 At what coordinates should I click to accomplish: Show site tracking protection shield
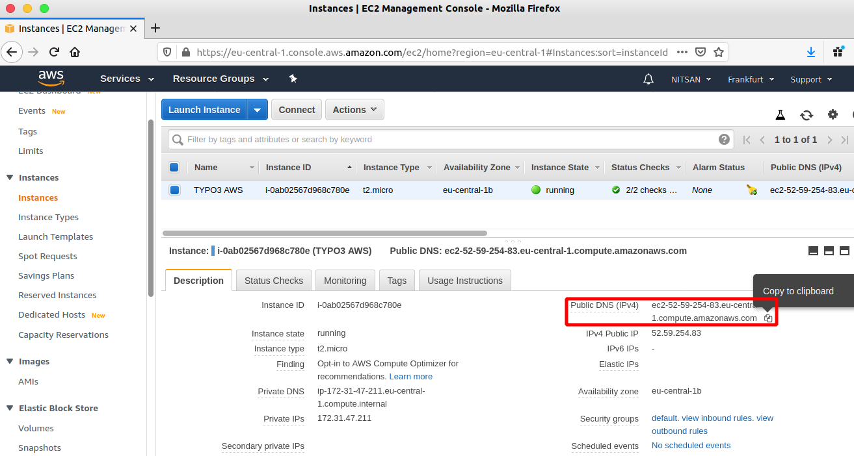167,52
